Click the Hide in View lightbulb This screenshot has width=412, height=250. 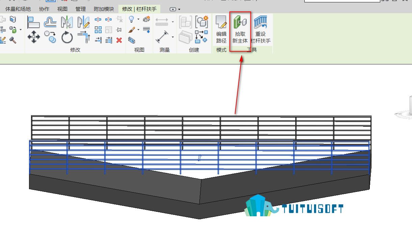[x=132, y=20]
